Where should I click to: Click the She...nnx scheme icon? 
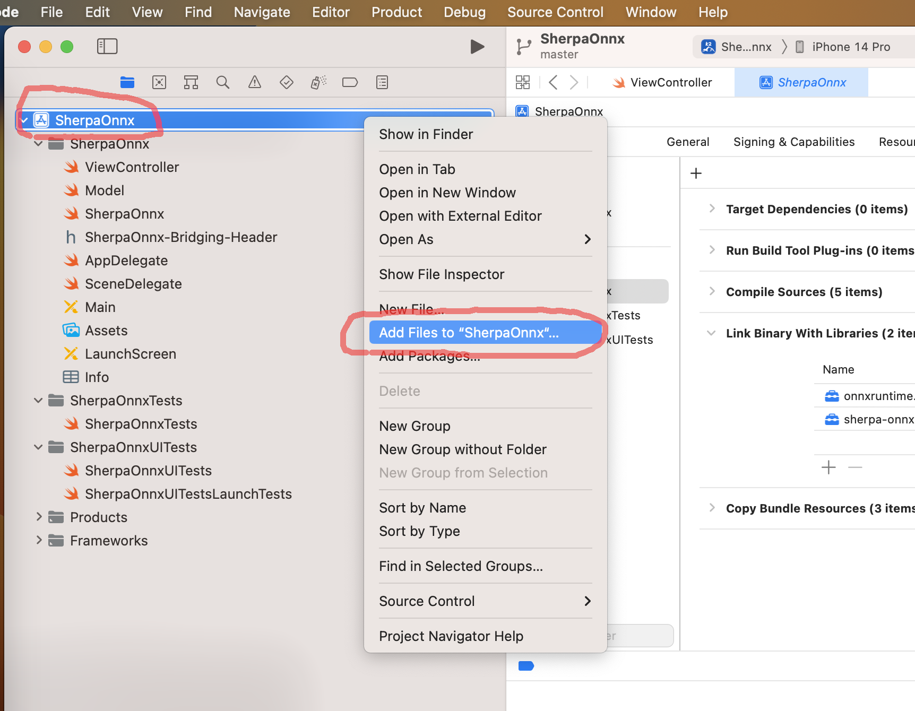click(x=709, y=47)
